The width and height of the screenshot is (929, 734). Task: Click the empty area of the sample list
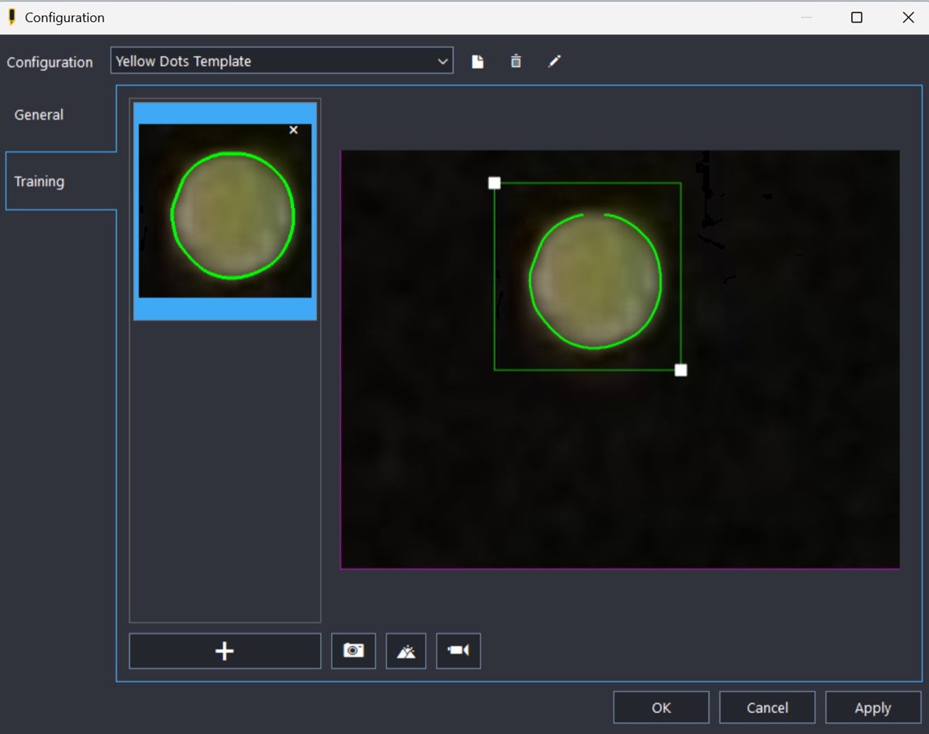click(224, 474)
